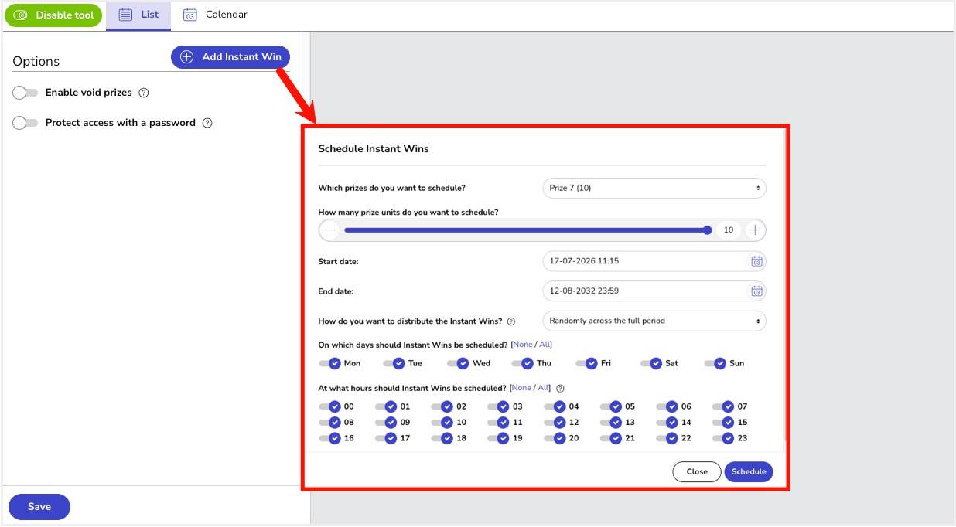Toggle hour 18 switch
Screen dimensions: 956x527
pos(442,438)
